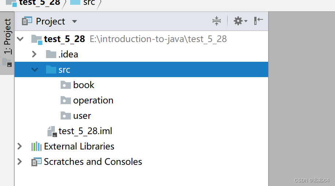Viewport: 335px width, 186px height.
Task: Hide the Project tool window
Action: pos(259,21)
